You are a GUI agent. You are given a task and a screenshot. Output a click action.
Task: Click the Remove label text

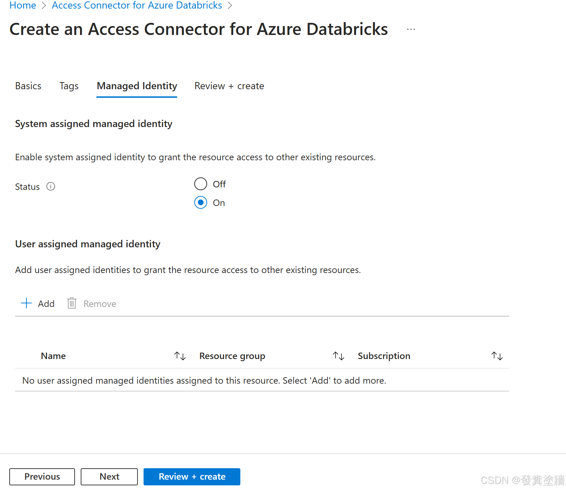(x=100, y=304)
